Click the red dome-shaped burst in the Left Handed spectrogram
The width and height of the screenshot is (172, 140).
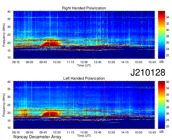[x=51, y=114]
